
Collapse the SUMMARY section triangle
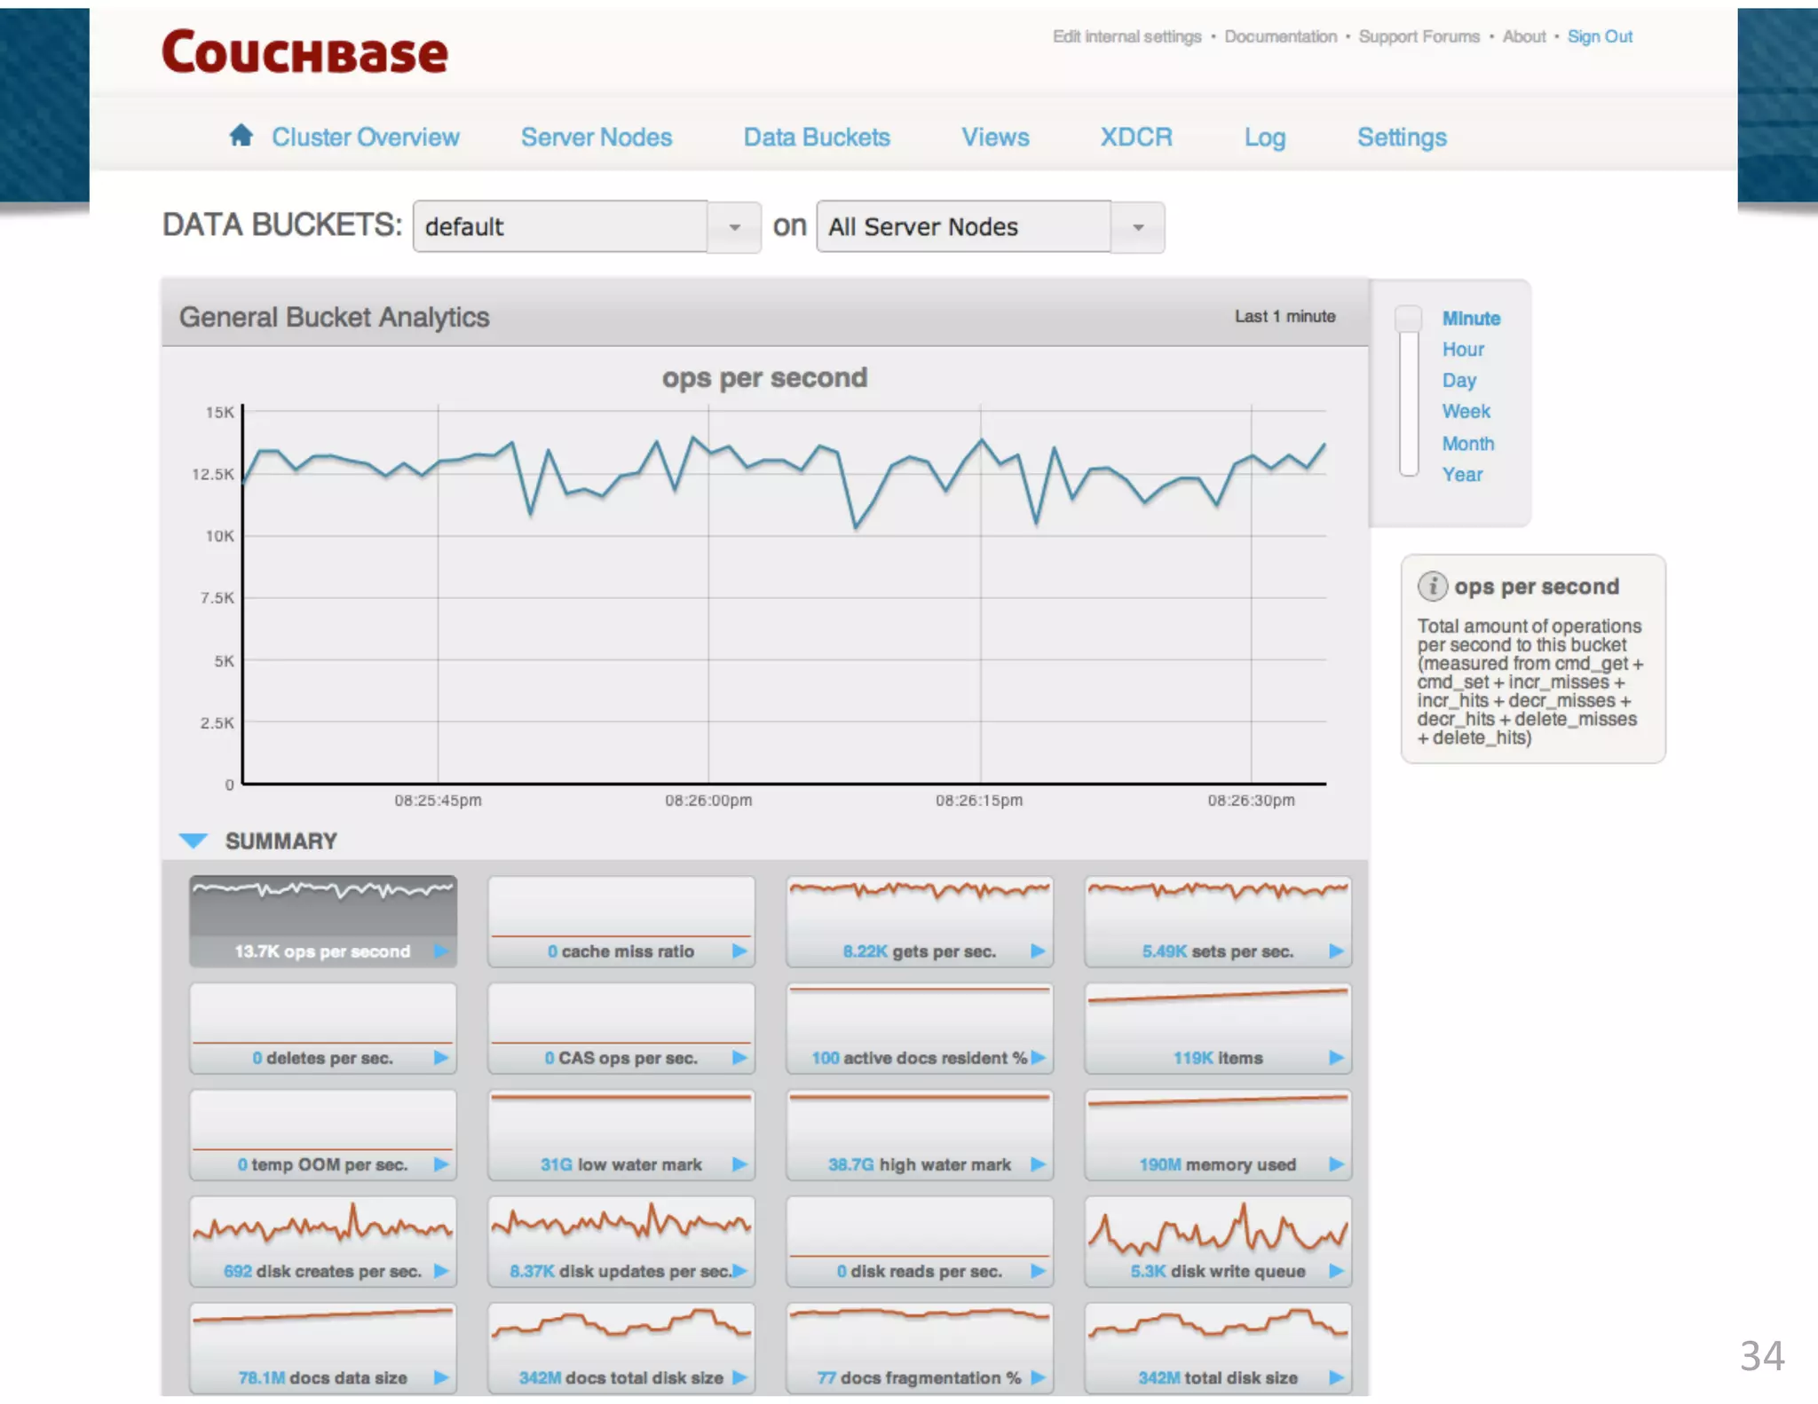(x=194, y=840)
